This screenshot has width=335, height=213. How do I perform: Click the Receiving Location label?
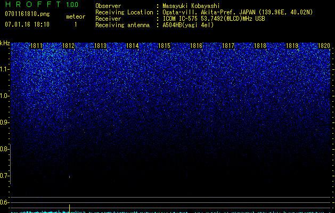124,12
